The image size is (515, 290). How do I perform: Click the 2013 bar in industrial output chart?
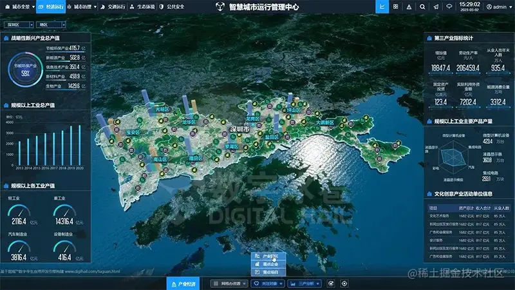pos(19,153)
